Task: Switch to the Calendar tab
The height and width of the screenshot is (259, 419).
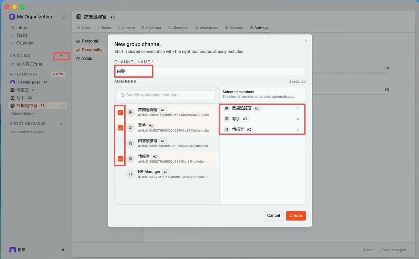Action: click(x=151, y=28)
